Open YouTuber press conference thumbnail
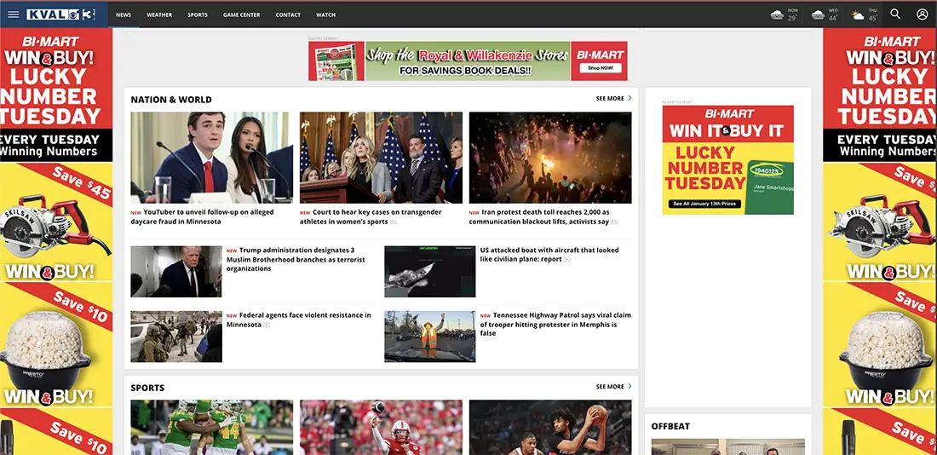The width and height of the screenshot is (937, 455). [x=212, y=158]
